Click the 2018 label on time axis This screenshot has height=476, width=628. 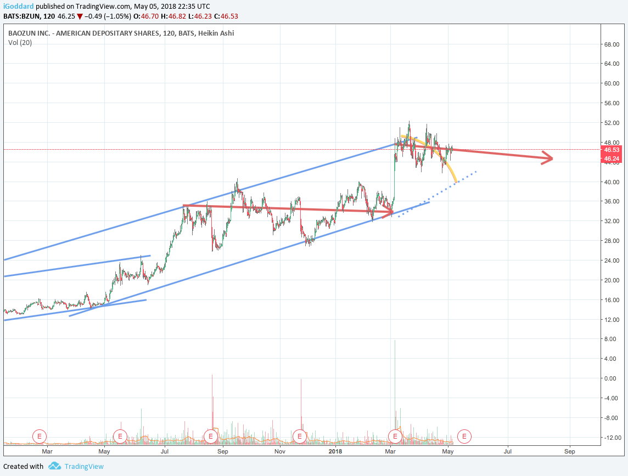click(335, 451)
